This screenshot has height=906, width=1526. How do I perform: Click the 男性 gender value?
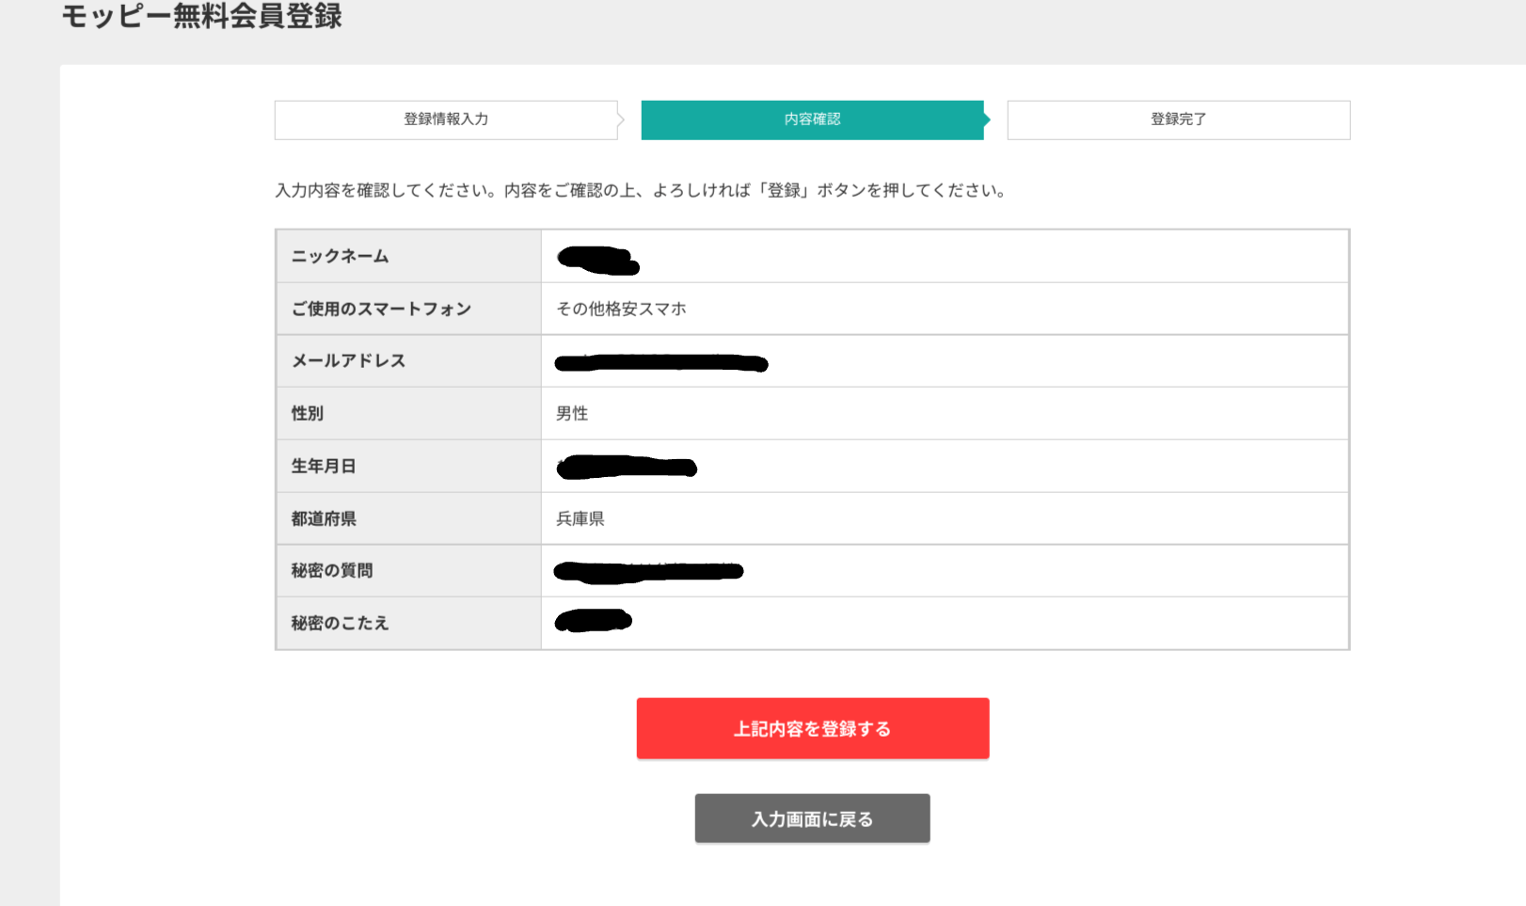[x=572, y=413]
